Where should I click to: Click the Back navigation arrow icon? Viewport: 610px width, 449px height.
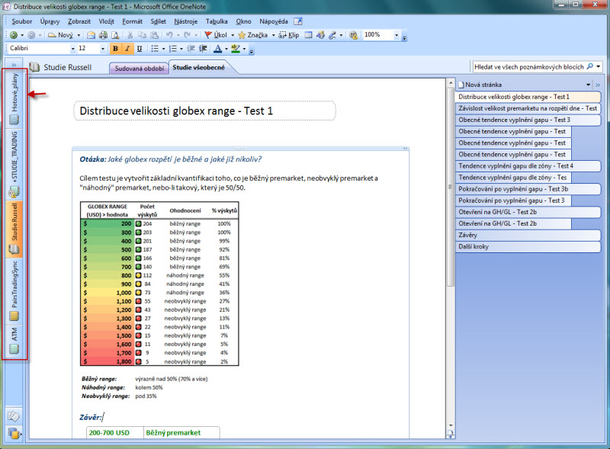click(13, 35)
